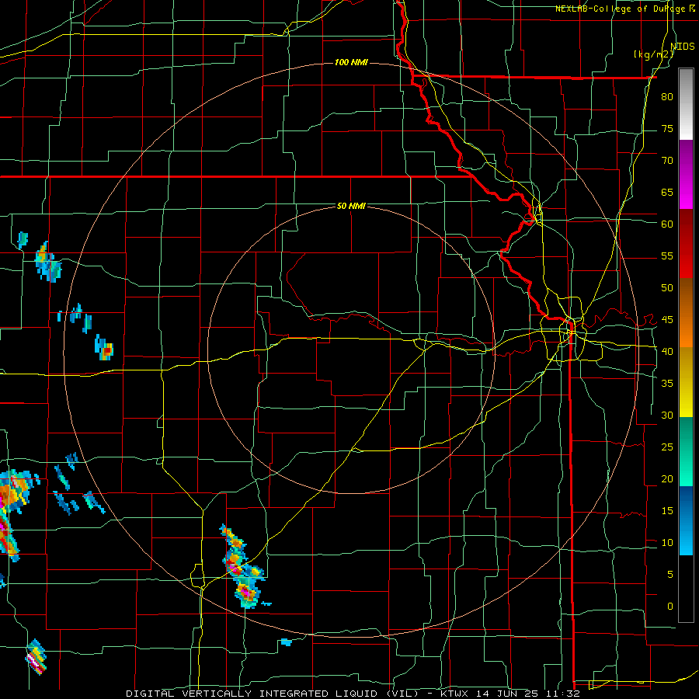Viewport: 699px width, 699px height.
Task: Click the 15 value on the scale
Action: 667,511
